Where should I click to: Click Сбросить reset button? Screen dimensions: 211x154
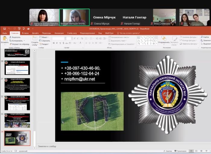(46, 40)
